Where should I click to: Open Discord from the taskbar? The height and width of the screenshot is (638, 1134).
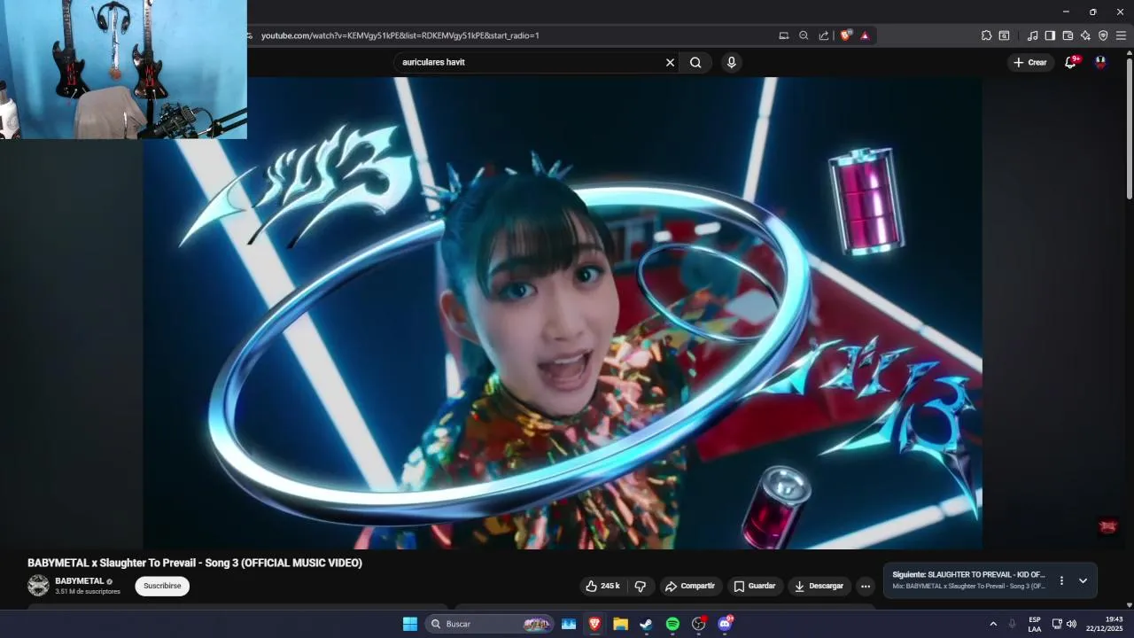[x=725, y=624]
